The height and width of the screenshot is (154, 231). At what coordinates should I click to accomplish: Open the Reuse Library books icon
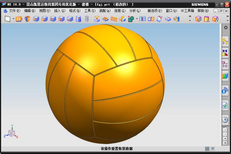tap(225, 76)
